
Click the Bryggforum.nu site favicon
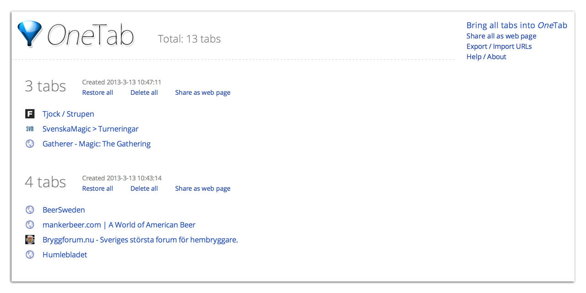pyautogui.click(x=30, y=239)
